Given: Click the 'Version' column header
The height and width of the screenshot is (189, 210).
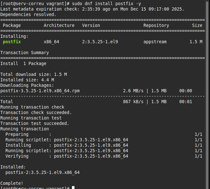Looking at the screenshot, I should 91,25.
